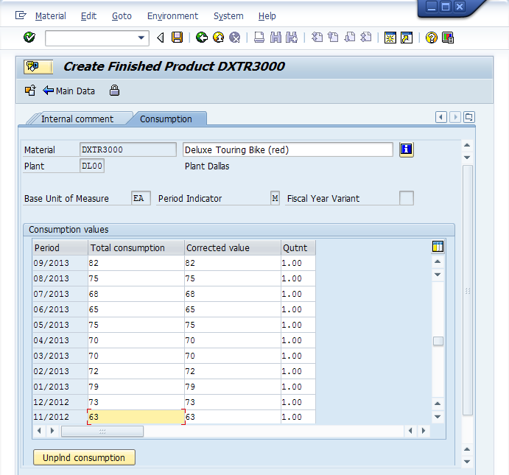Click the tab scroll right arrow
This screenshot has width=509, height=475.
[455, 117]
